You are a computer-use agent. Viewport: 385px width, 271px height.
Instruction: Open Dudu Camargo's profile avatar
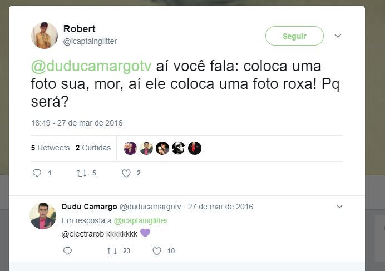point(43,216)
